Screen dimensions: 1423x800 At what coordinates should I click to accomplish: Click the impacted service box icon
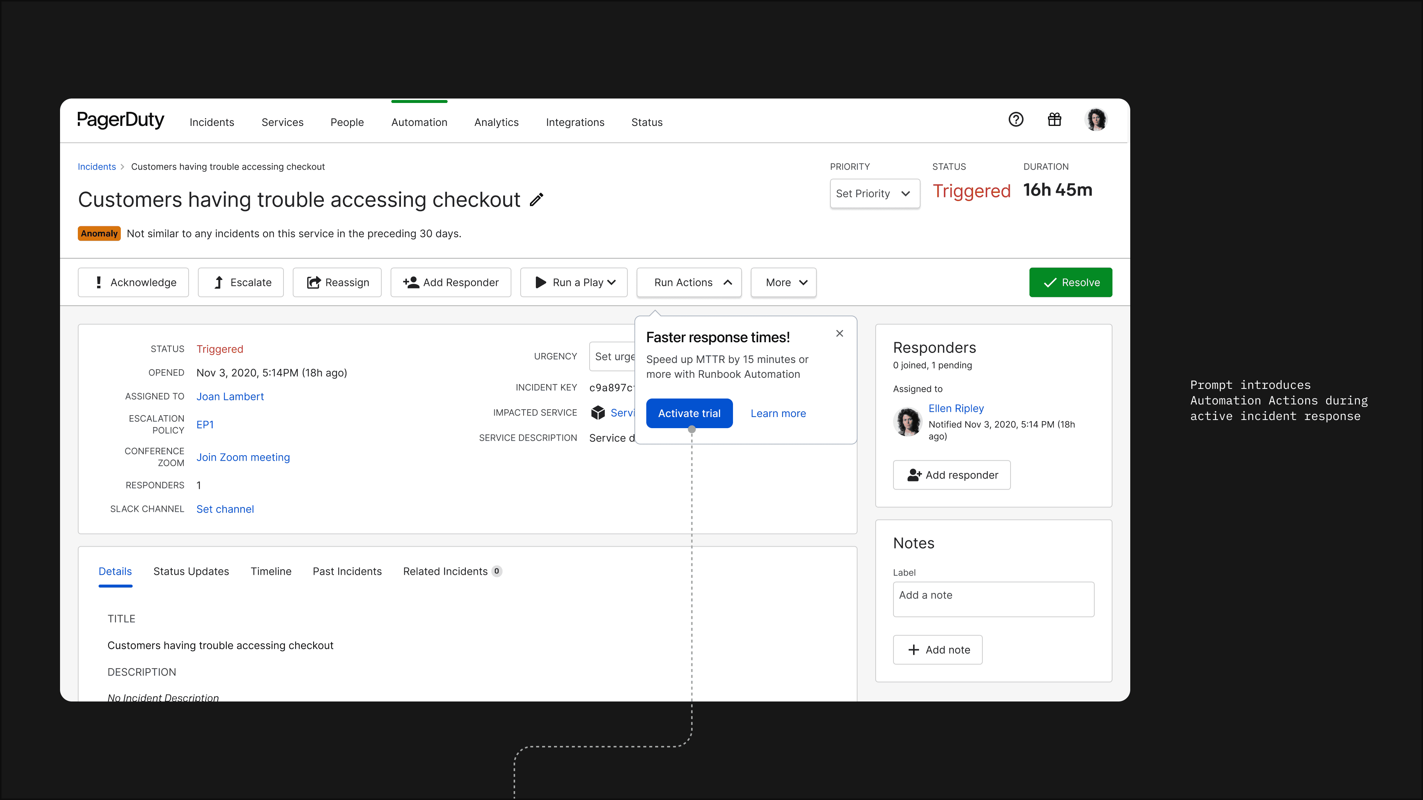pos(598,413)
